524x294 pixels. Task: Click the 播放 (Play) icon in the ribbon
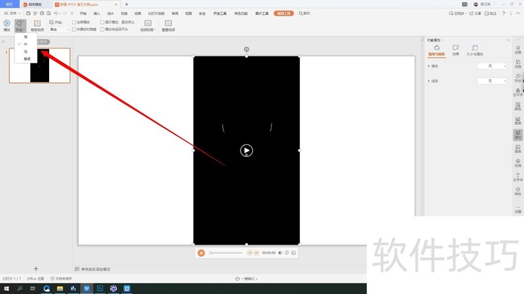click(x=7, y=24)
